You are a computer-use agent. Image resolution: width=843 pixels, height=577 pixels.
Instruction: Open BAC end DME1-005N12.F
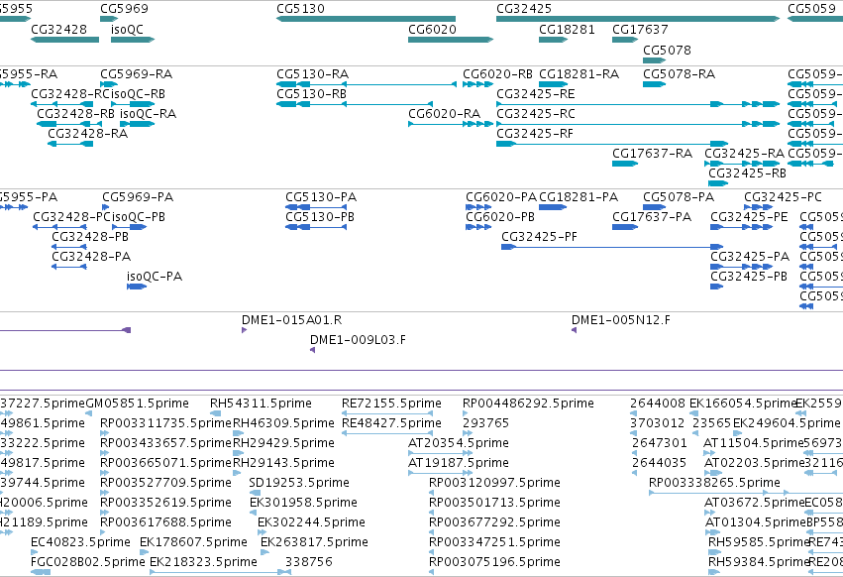coord(621,320)
